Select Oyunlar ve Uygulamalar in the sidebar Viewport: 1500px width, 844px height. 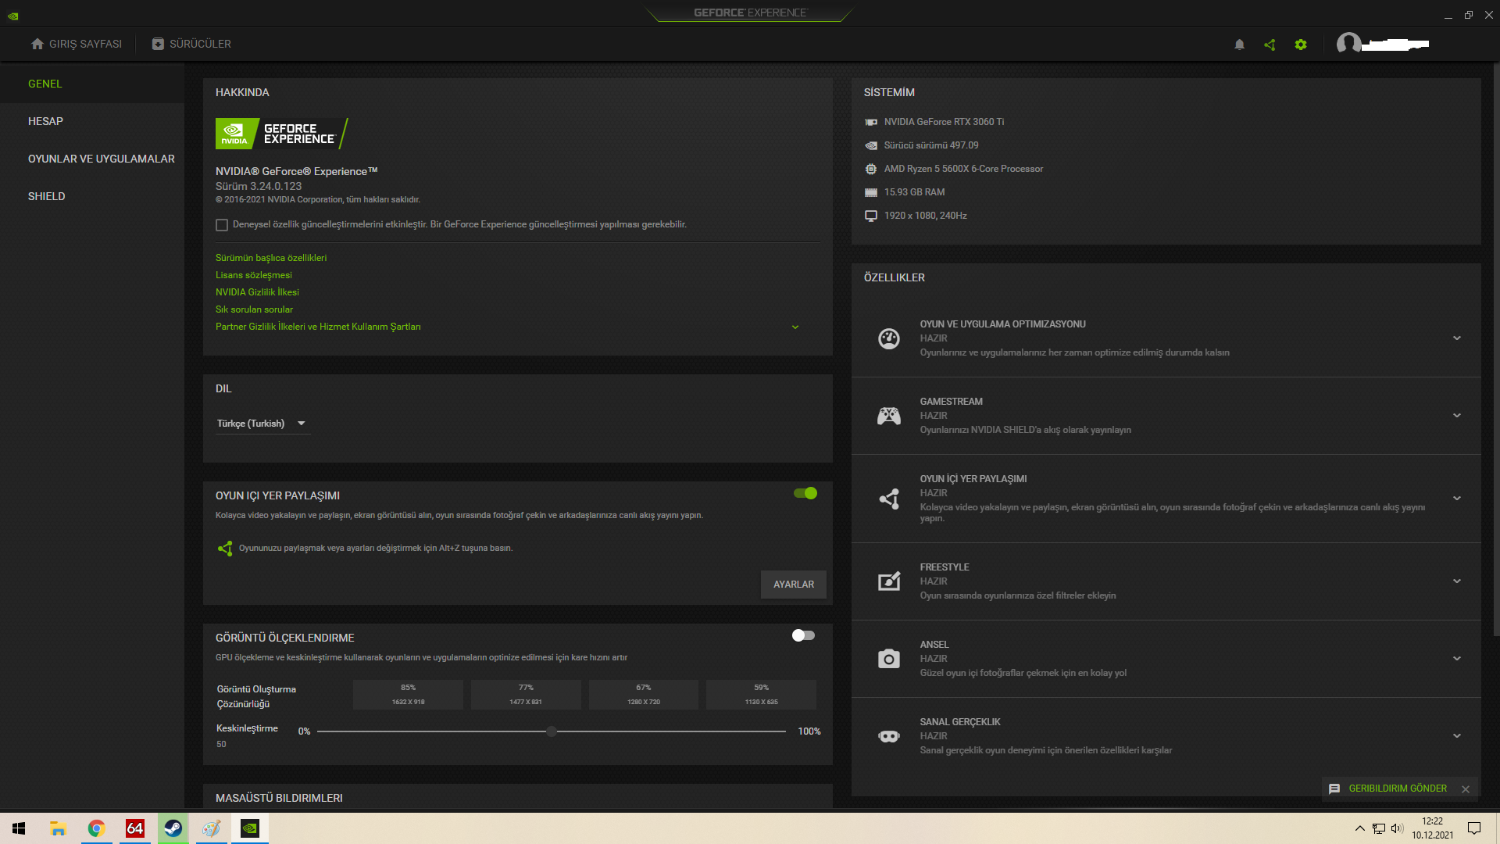102,159
